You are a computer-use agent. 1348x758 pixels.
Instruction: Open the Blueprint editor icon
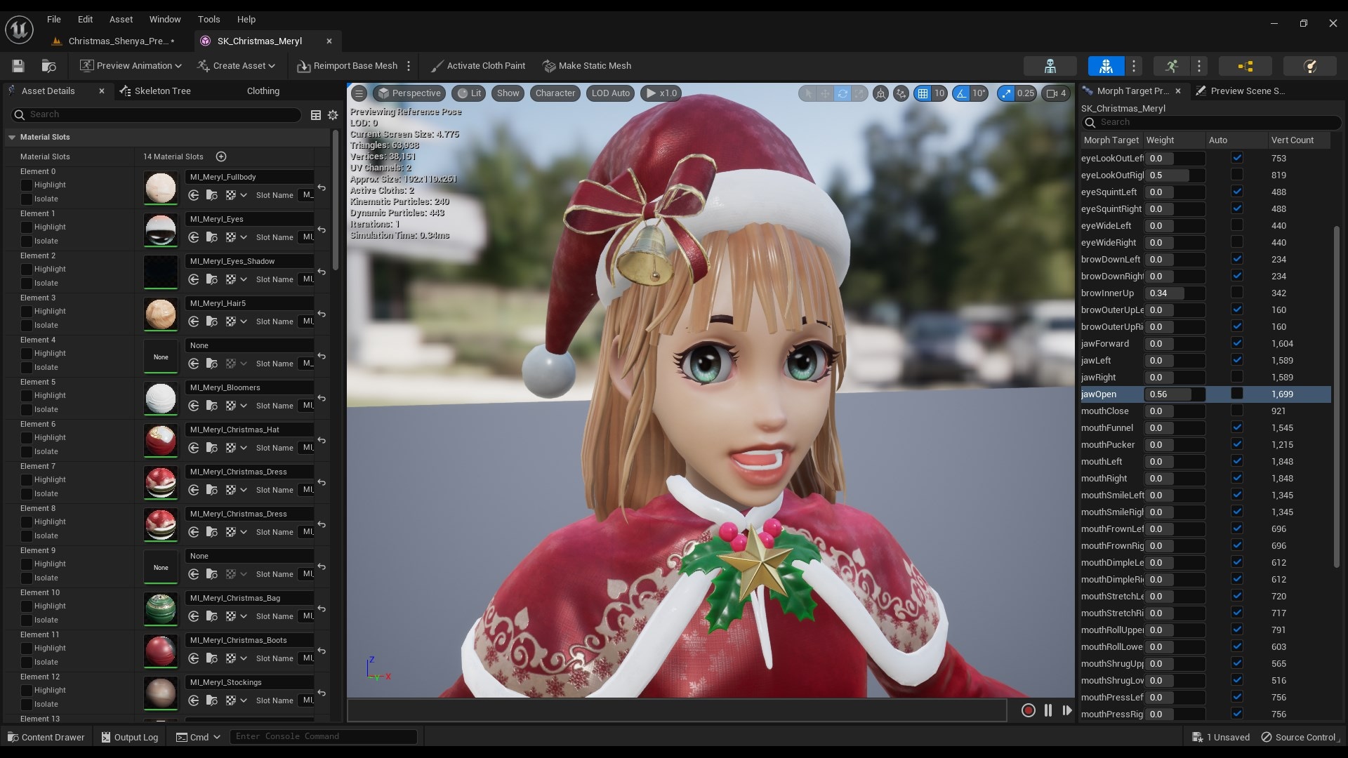pos(1245,66)
